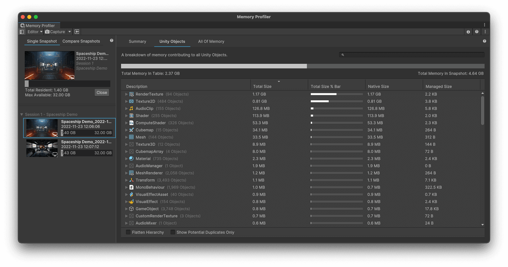Click the MonoBehaviour script icon
The width and height of the screenshot is (508, 267).
point(131,187)
